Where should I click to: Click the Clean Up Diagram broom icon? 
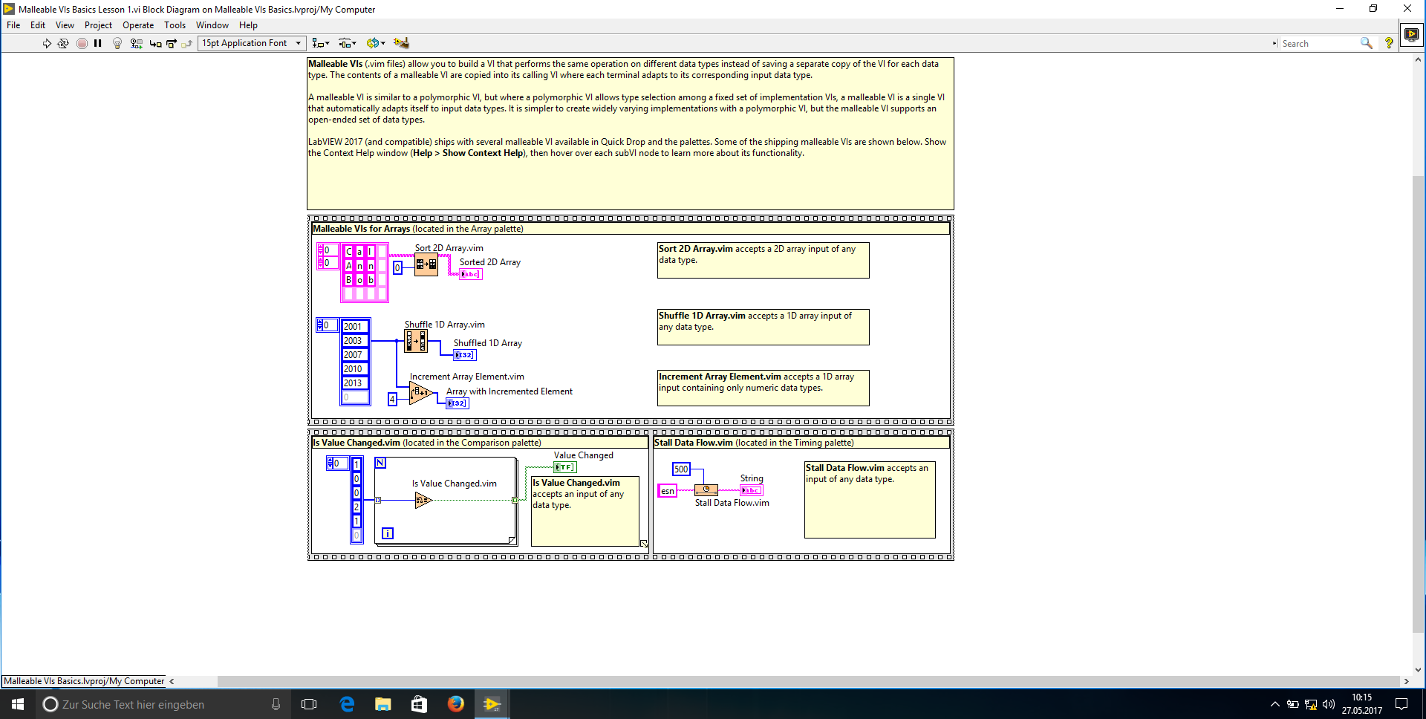[x=401, y=44]
